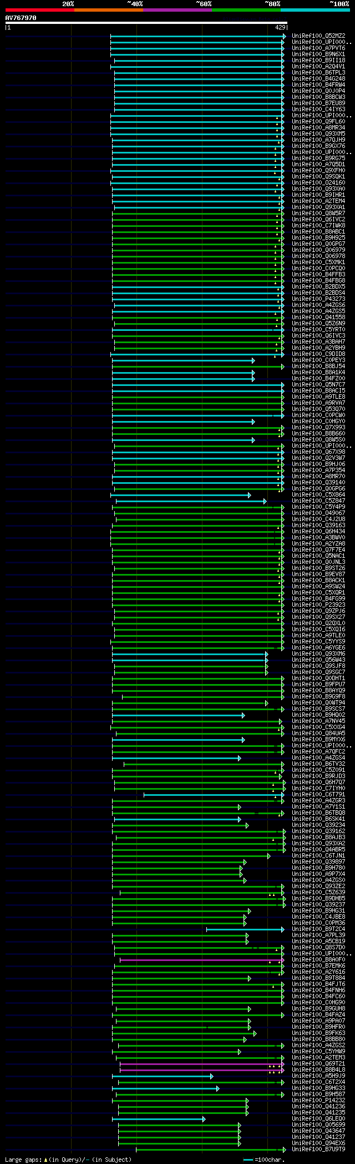The width and height of the screenshot is (355, 1164).
Task: Select label UniRef100_C6T791
Action: 318,795
